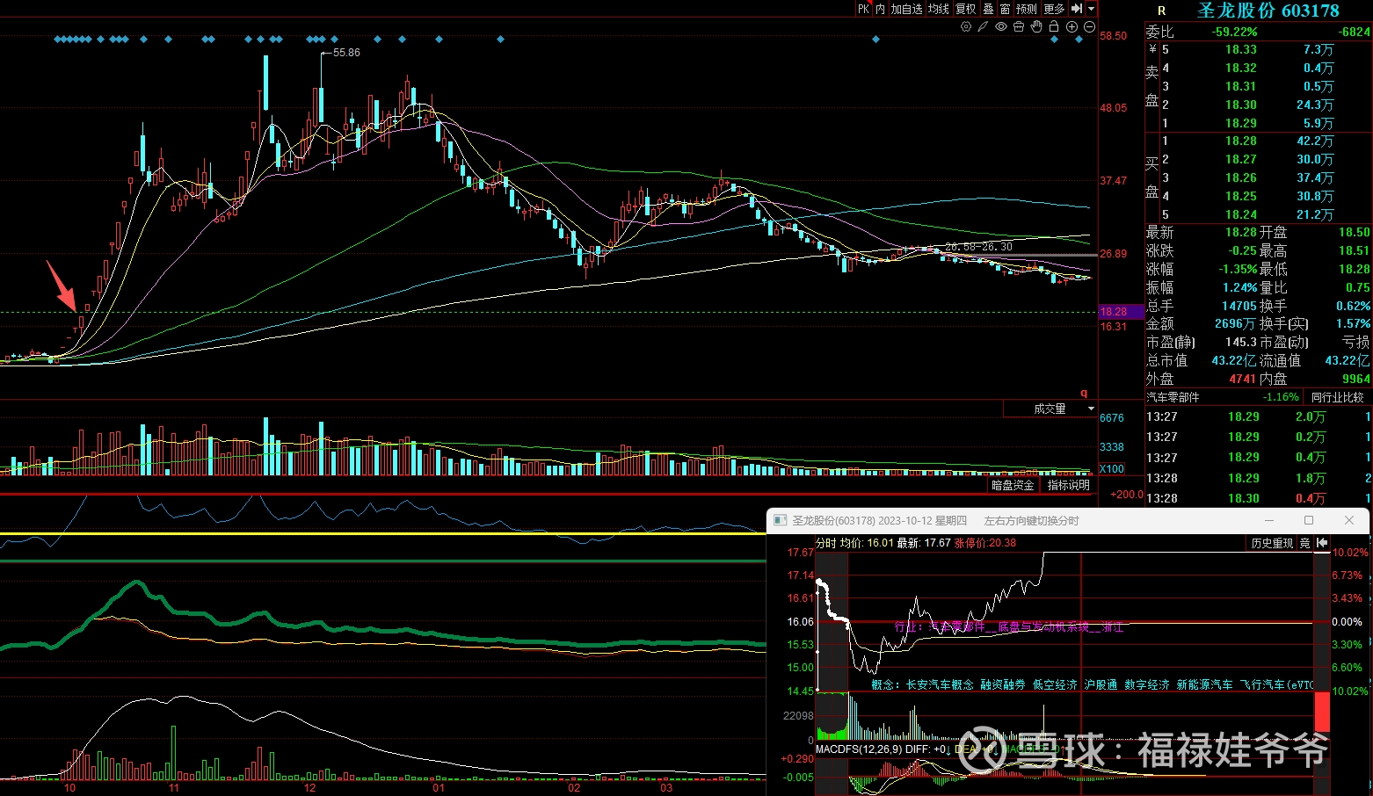Expand the 成交量 indicator dropdown
Image resolution: width=1373 pixels, height=796 pixels.
tap(1091, 409)
